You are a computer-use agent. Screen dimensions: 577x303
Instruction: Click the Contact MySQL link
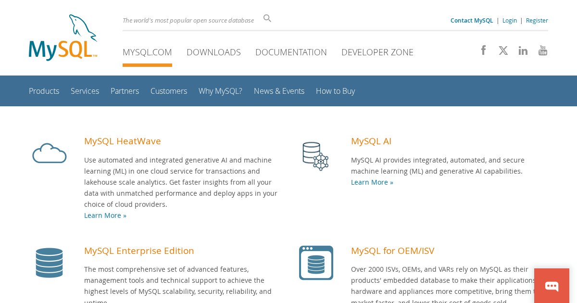472,20
